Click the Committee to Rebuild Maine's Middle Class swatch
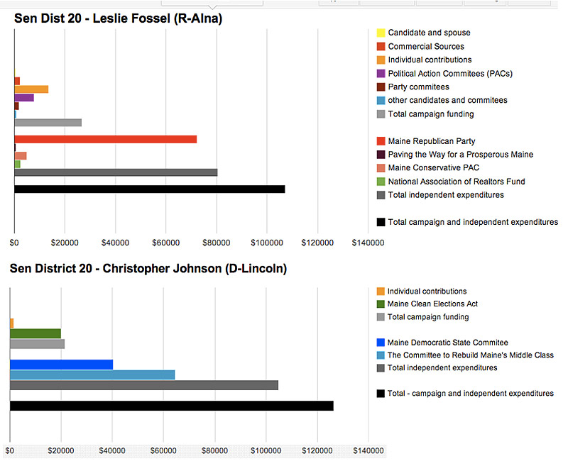This screenshot has height=466, width=568. pos(381,355)
